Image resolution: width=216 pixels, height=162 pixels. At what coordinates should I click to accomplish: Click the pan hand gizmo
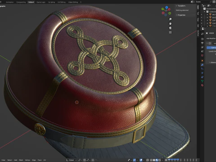[170, 23]
